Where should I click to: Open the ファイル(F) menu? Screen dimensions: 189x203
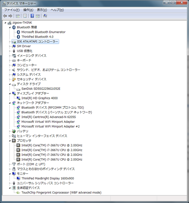click(12, 10)
